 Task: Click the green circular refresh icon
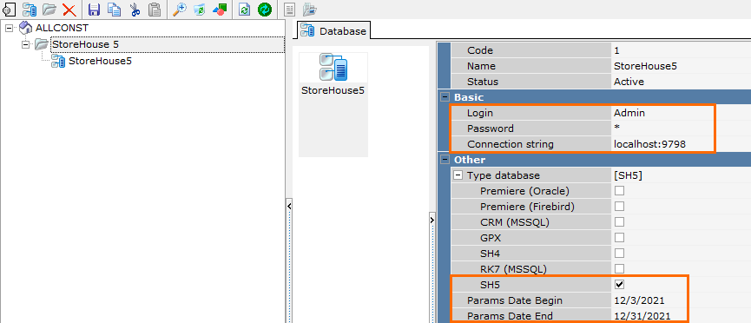pos(265,9)
